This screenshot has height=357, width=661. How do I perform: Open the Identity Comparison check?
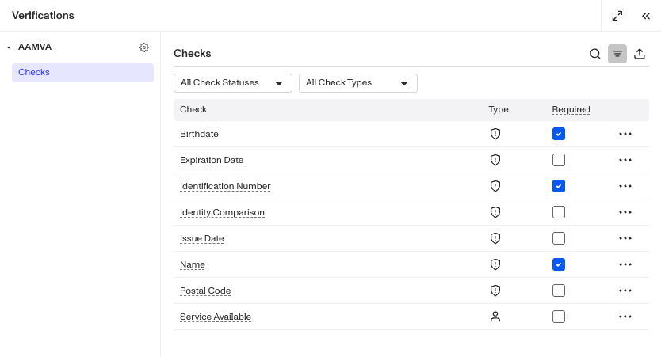click(222, 212)
